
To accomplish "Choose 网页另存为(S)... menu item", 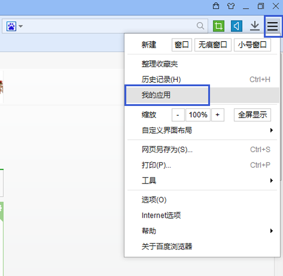I will point(202,150).
